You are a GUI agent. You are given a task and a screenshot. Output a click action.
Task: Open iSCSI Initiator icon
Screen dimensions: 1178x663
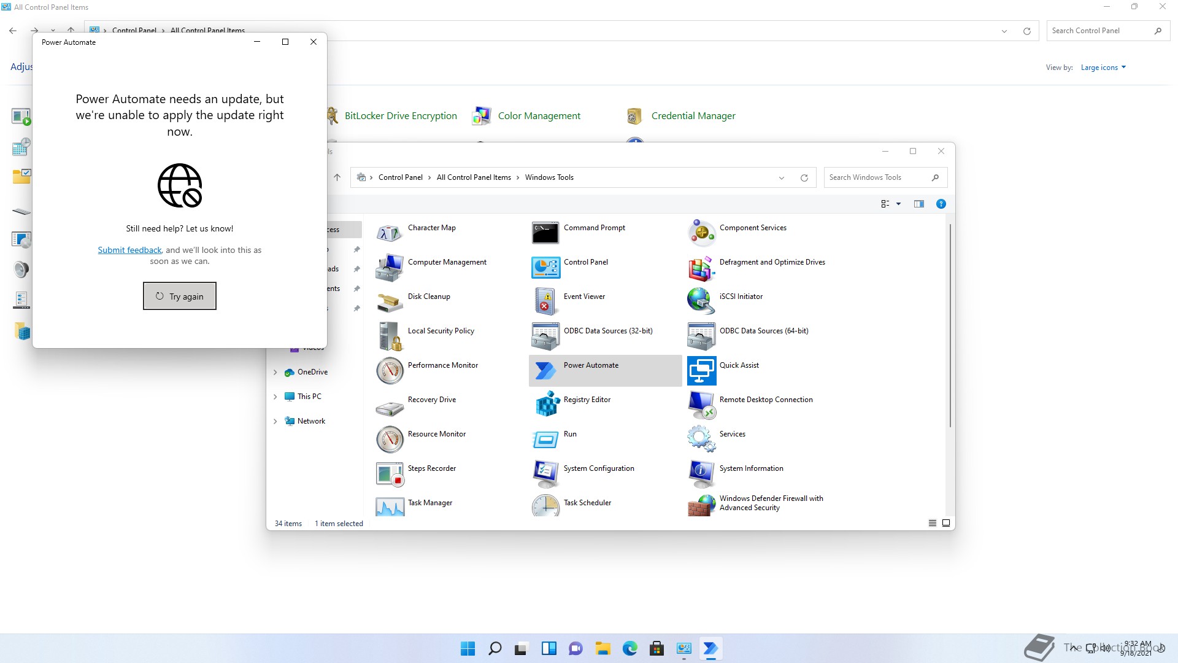click(701, 302)
